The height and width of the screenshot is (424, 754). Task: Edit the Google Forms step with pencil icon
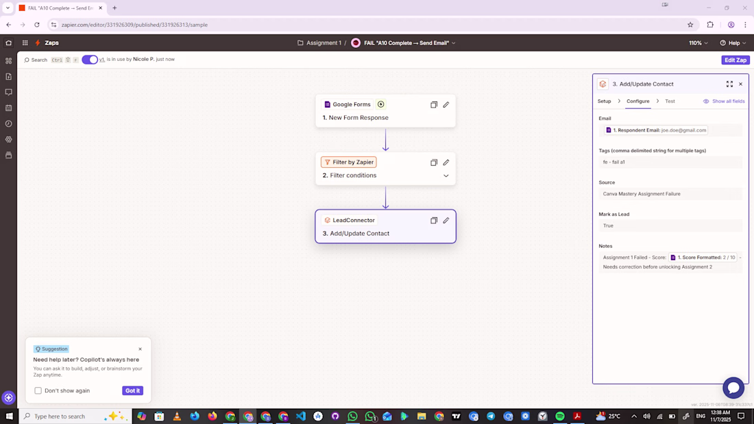click(x=446, y=105)
